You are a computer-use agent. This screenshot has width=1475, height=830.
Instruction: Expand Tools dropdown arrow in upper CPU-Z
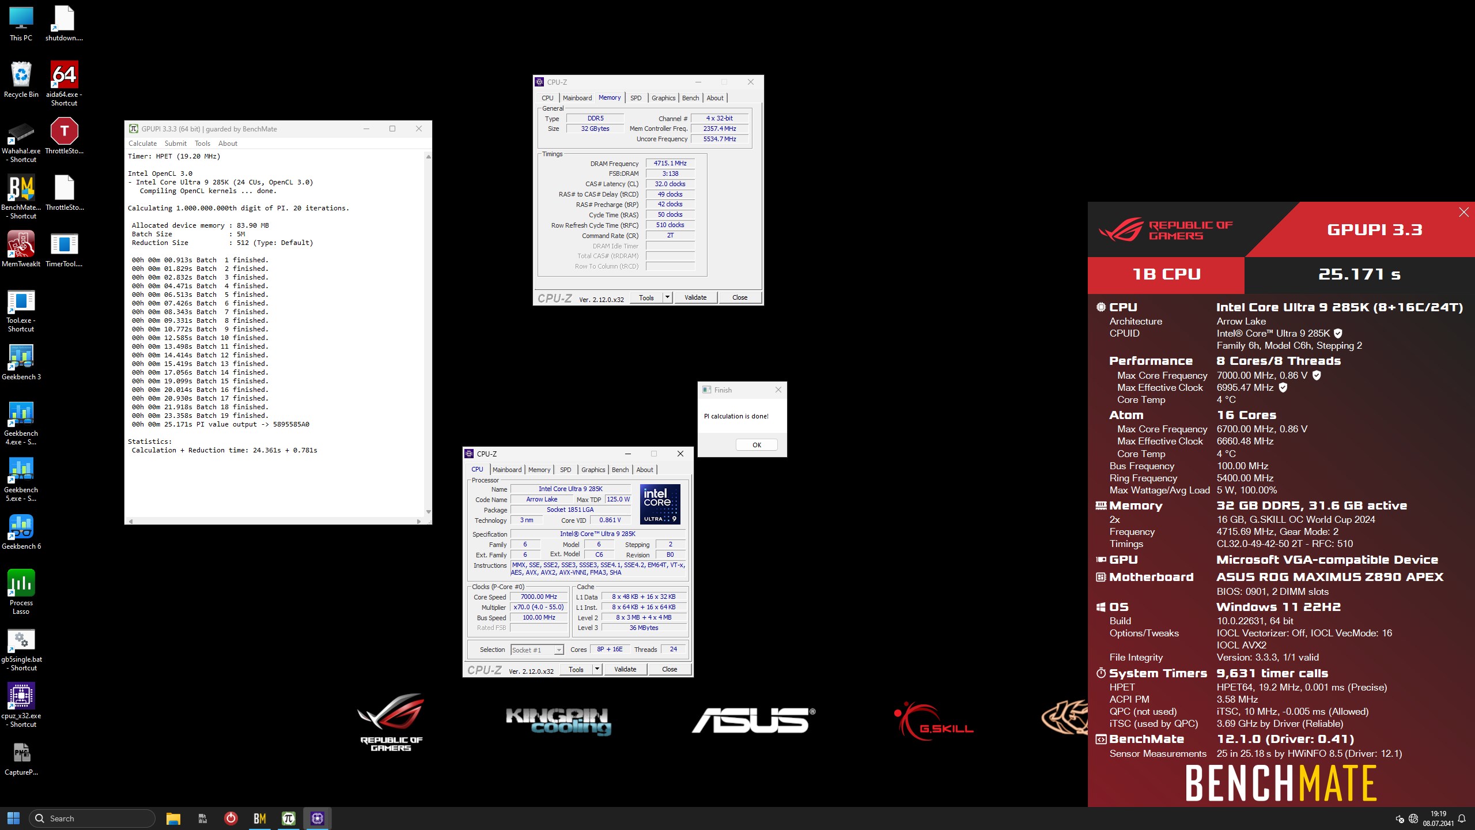tap(667, 298)
